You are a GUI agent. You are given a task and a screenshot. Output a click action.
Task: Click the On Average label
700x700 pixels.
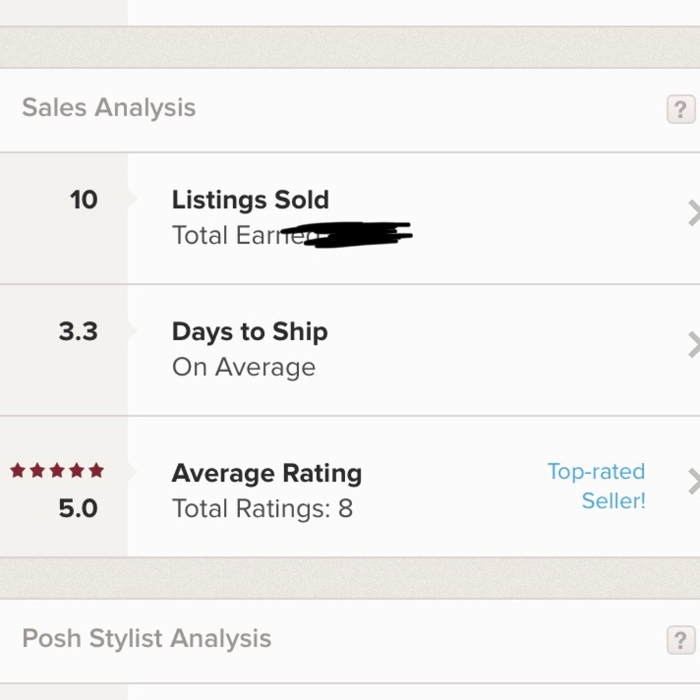click(x=244, y=367)
